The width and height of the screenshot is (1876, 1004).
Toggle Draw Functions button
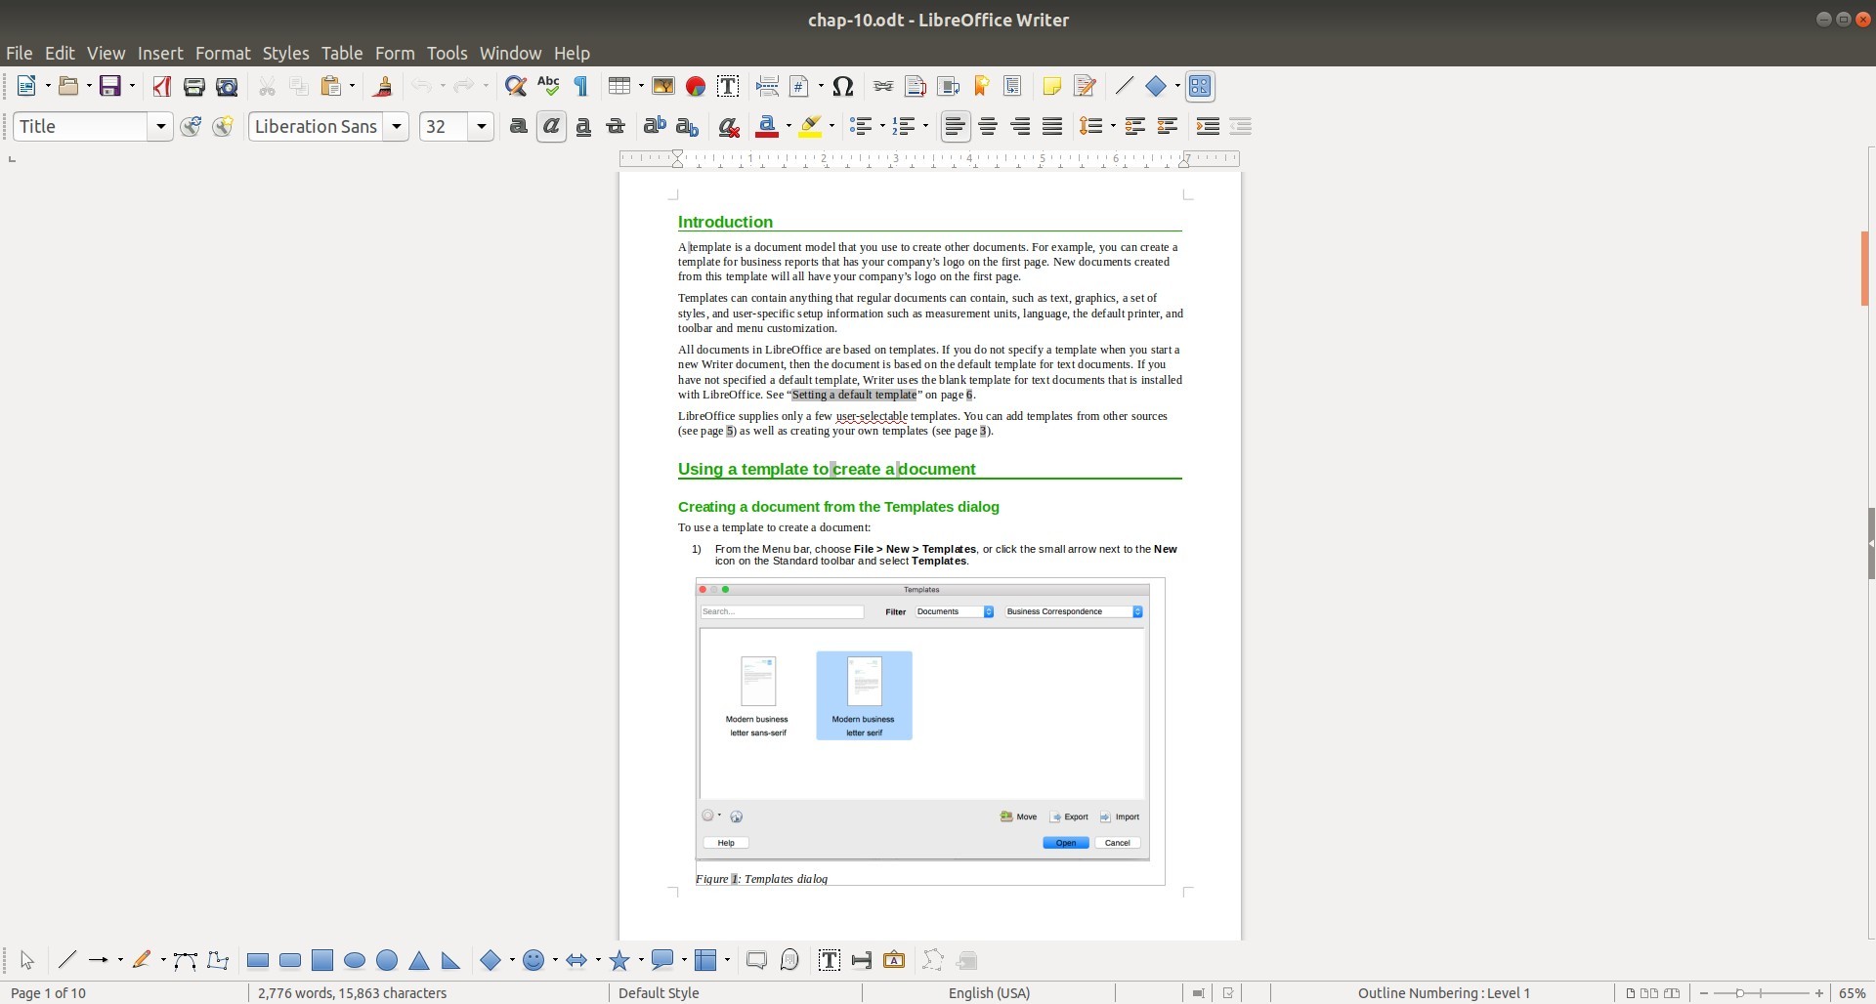(1200, 86)
